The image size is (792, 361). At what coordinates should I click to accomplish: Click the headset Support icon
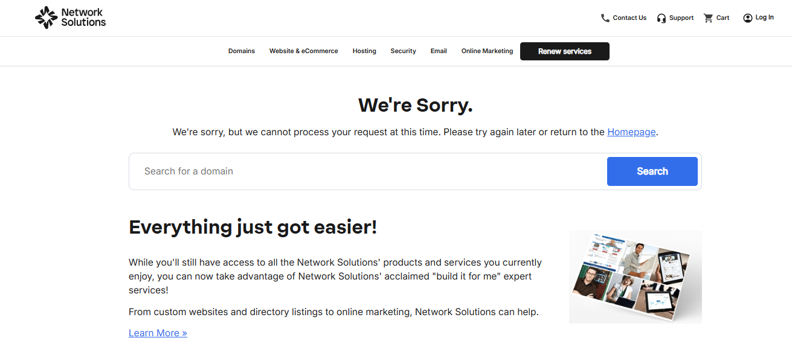pyautogui.click(x=662, y=18)
